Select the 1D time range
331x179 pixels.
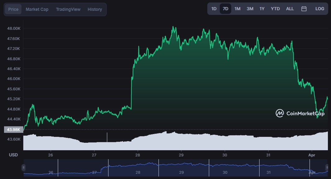coord(214,9)
